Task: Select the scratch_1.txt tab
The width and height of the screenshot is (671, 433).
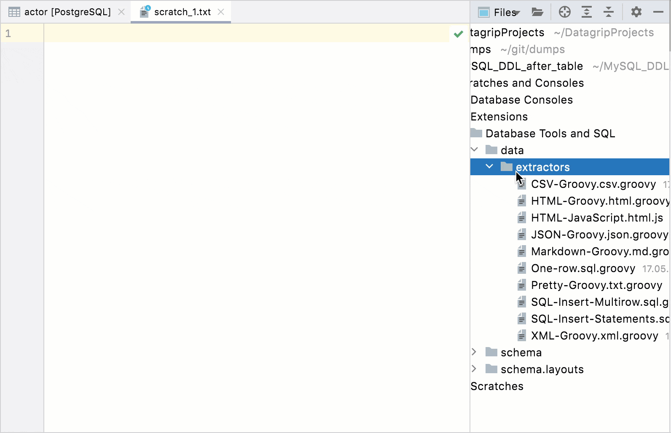Action: [x=182, y=12]
